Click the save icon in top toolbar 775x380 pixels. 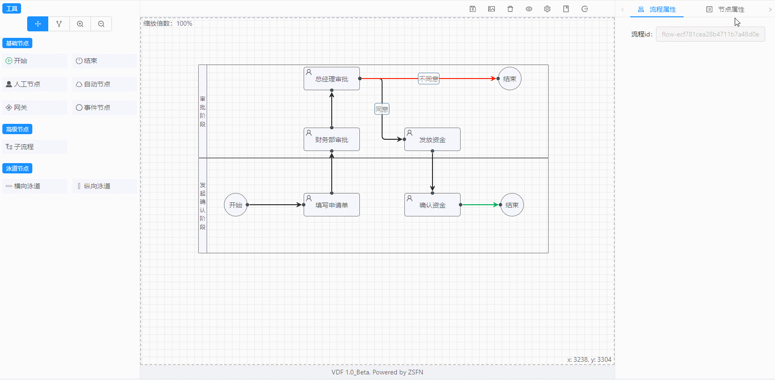click(x=473, y=9)
